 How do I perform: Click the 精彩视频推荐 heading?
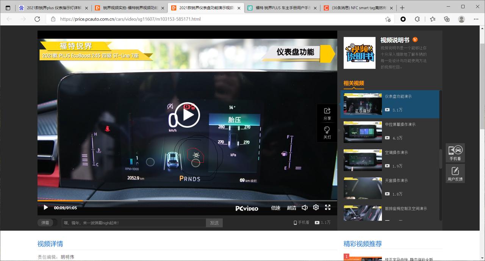tap(363, 244)
